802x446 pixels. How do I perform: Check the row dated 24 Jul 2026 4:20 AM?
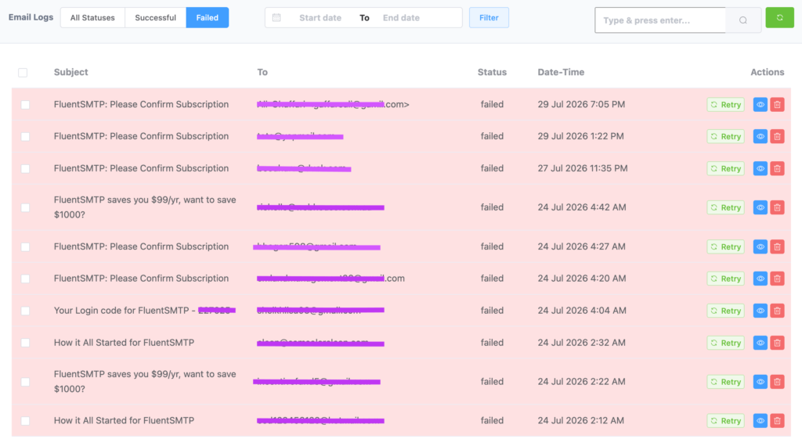25,279
